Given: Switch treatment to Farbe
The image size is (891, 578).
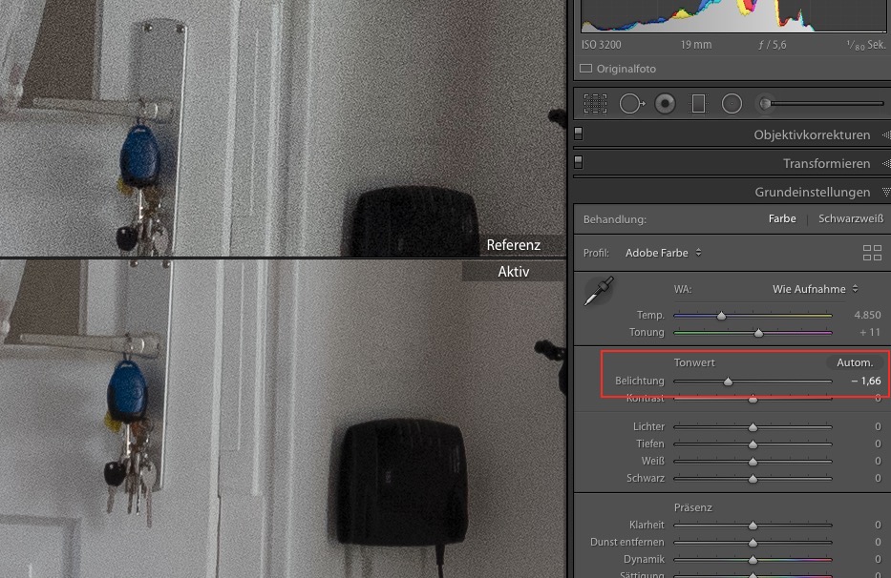Looking at the screenshot, I should (781, 218).
